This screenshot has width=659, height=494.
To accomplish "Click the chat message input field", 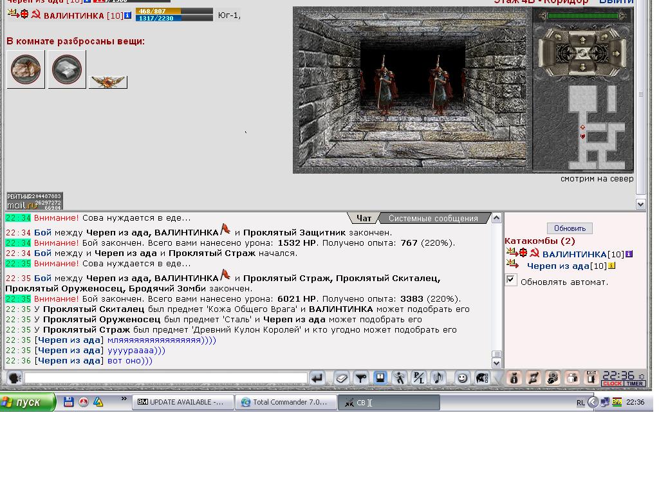I will pyautogui.click(x=166, y=378).
